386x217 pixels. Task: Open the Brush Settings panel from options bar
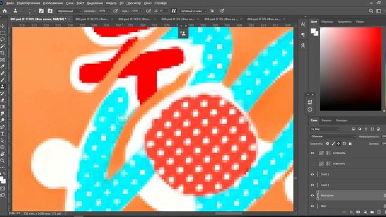pos(42,11)
